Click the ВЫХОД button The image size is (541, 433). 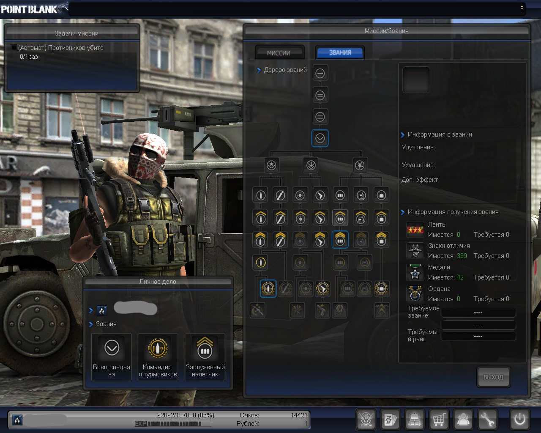493,377
